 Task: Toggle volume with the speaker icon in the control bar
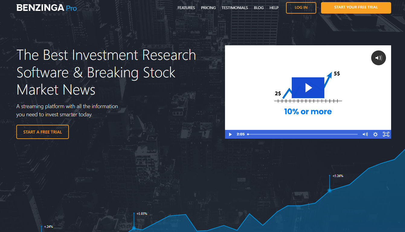365,134
